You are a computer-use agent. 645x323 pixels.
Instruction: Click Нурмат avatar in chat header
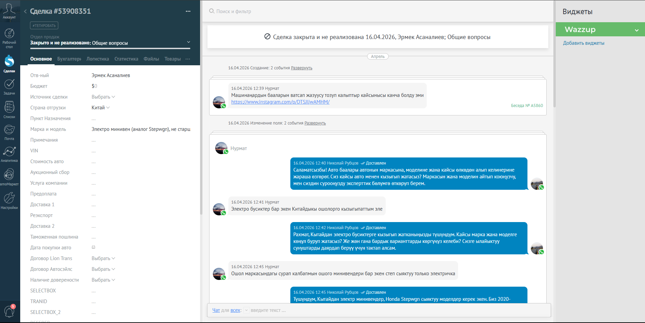point(221,148)
